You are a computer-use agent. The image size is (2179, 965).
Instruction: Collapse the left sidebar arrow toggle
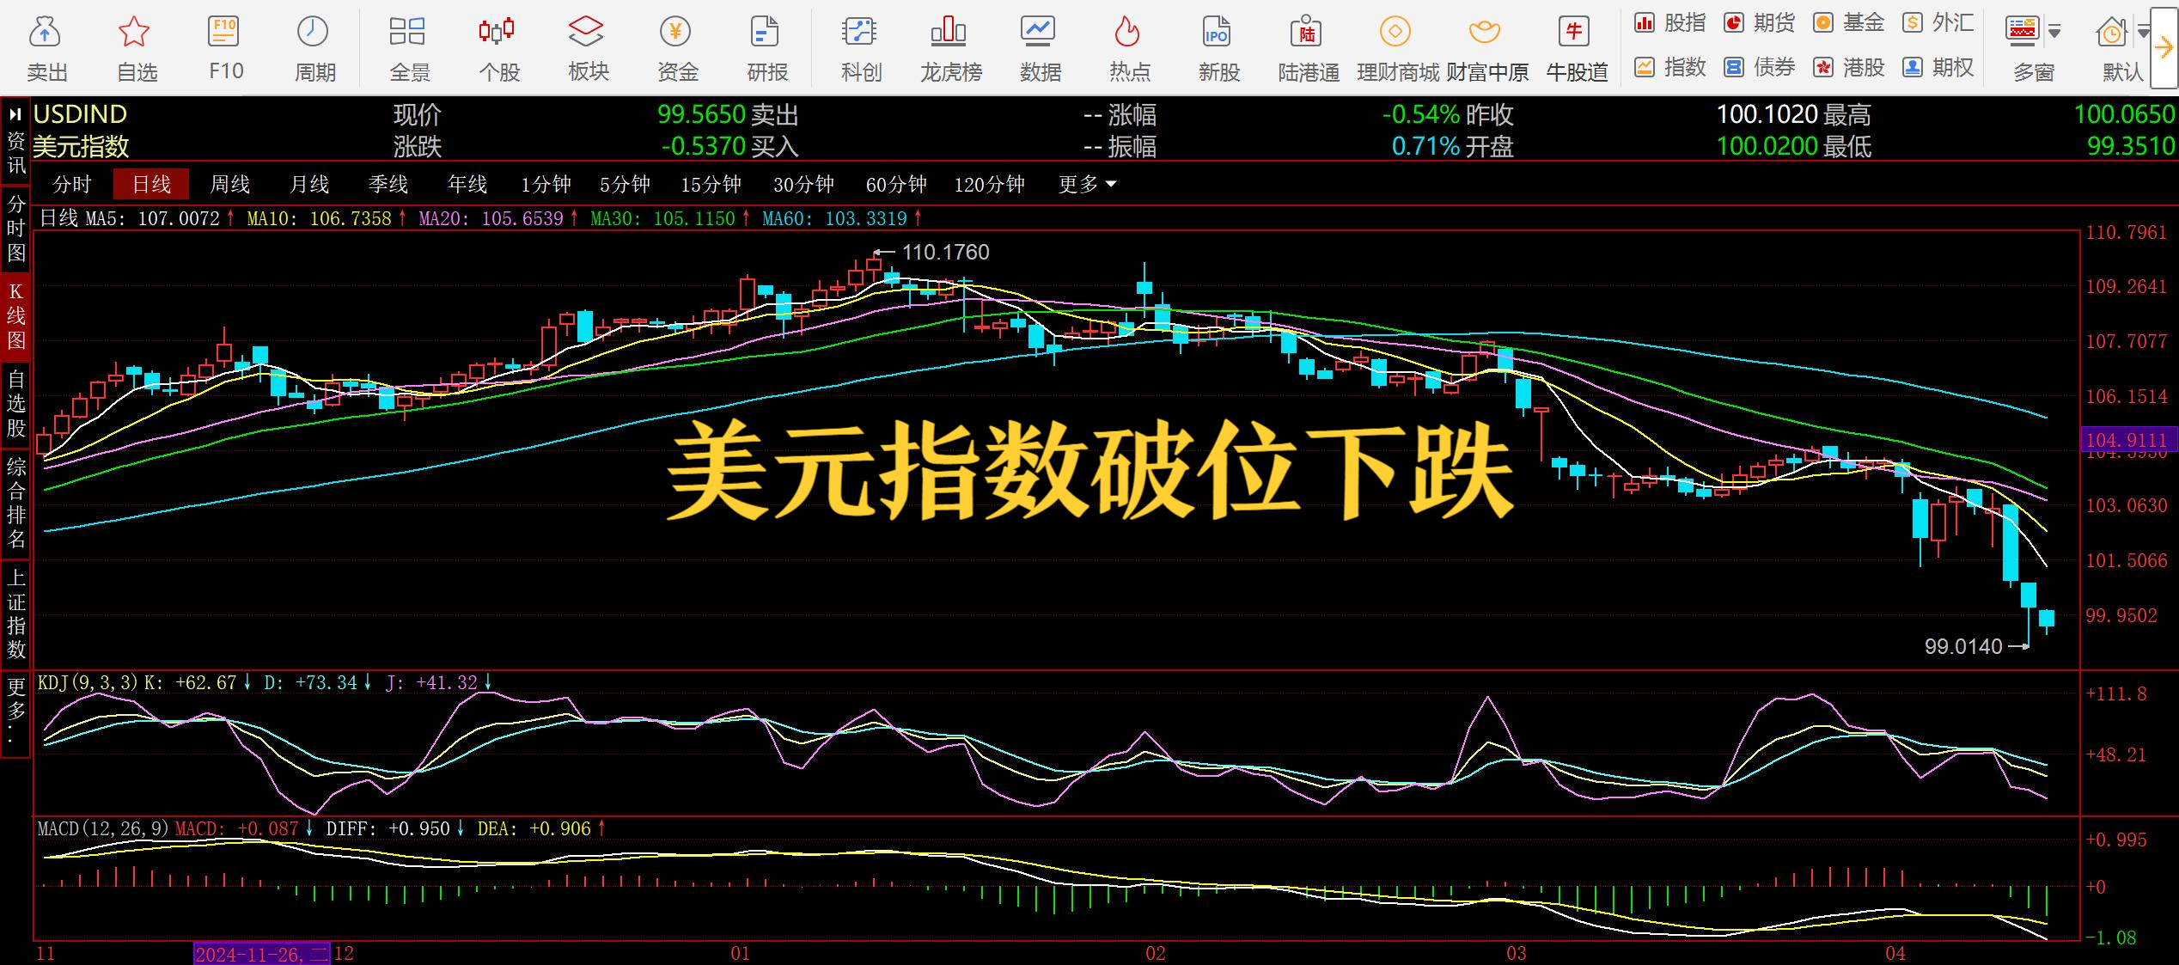[x=15, y=113]
